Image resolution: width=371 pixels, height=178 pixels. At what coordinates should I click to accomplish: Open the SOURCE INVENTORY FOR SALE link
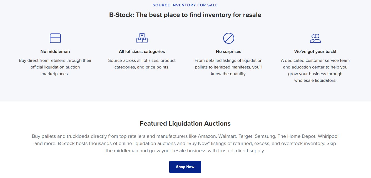tap(185, 5)
